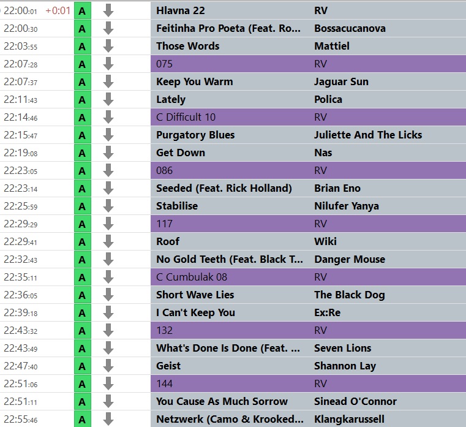This screenshot has height=427, width=466.
Task: Select artist Nilufer Yanya
Action: pos(347,206)
